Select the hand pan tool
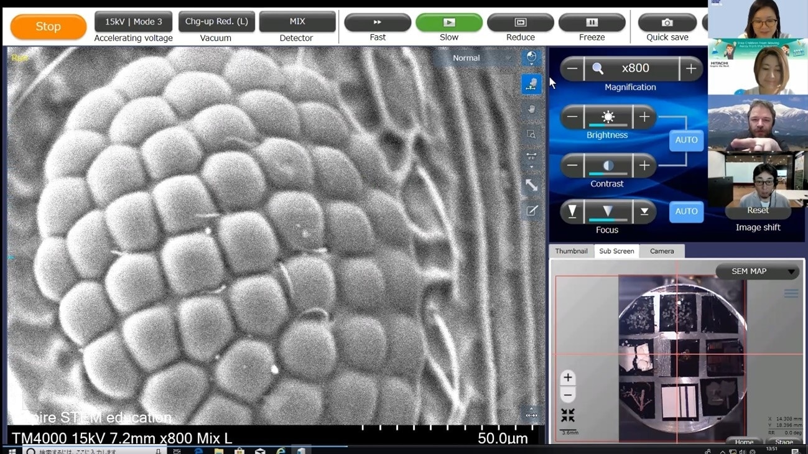 [x=531, y=109]
